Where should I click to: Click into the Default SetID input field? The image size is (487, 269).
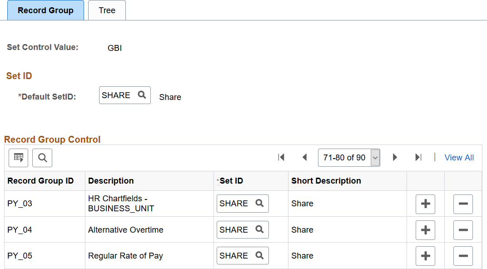click(x=118, y=95)
